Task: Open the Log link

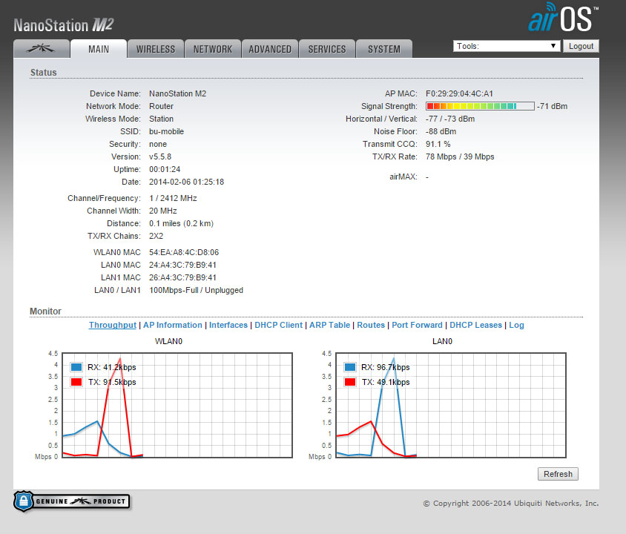Action: point(516,325)
